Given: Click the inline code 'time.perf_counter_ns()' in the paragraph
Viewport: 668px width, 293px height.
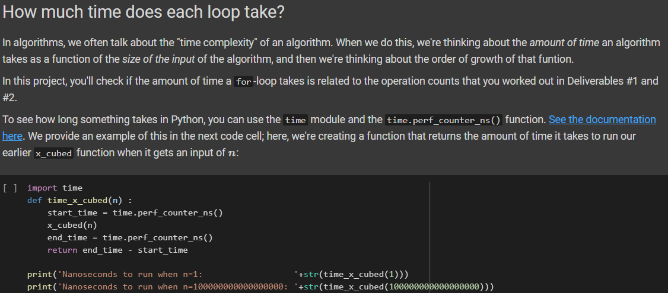Looking at the screenshot, I should 444,120.
